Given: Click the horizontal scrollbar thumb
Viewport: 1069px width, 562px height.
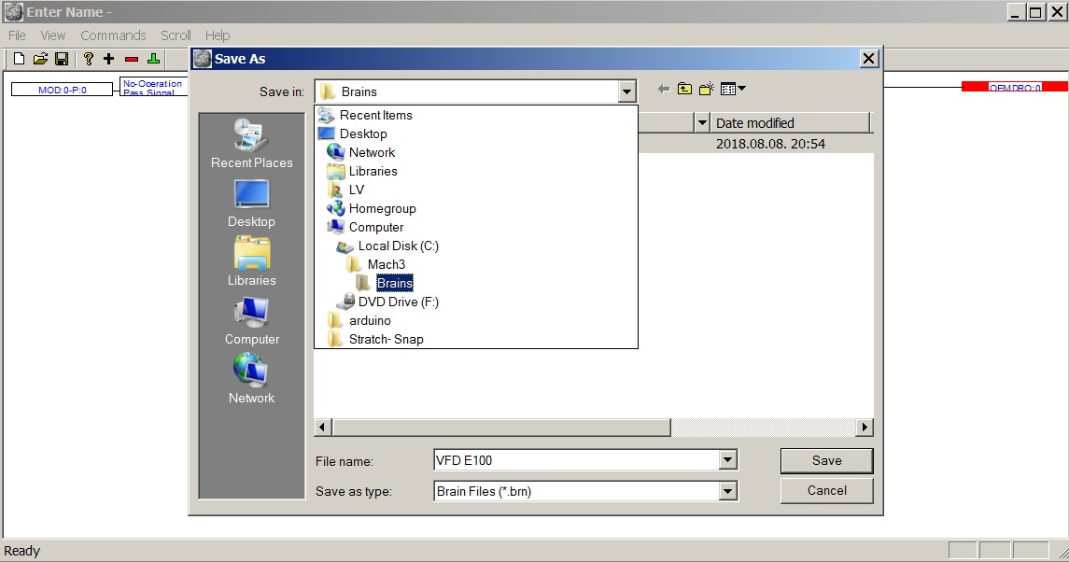Looking at the screenshot, I should point(501,427).
